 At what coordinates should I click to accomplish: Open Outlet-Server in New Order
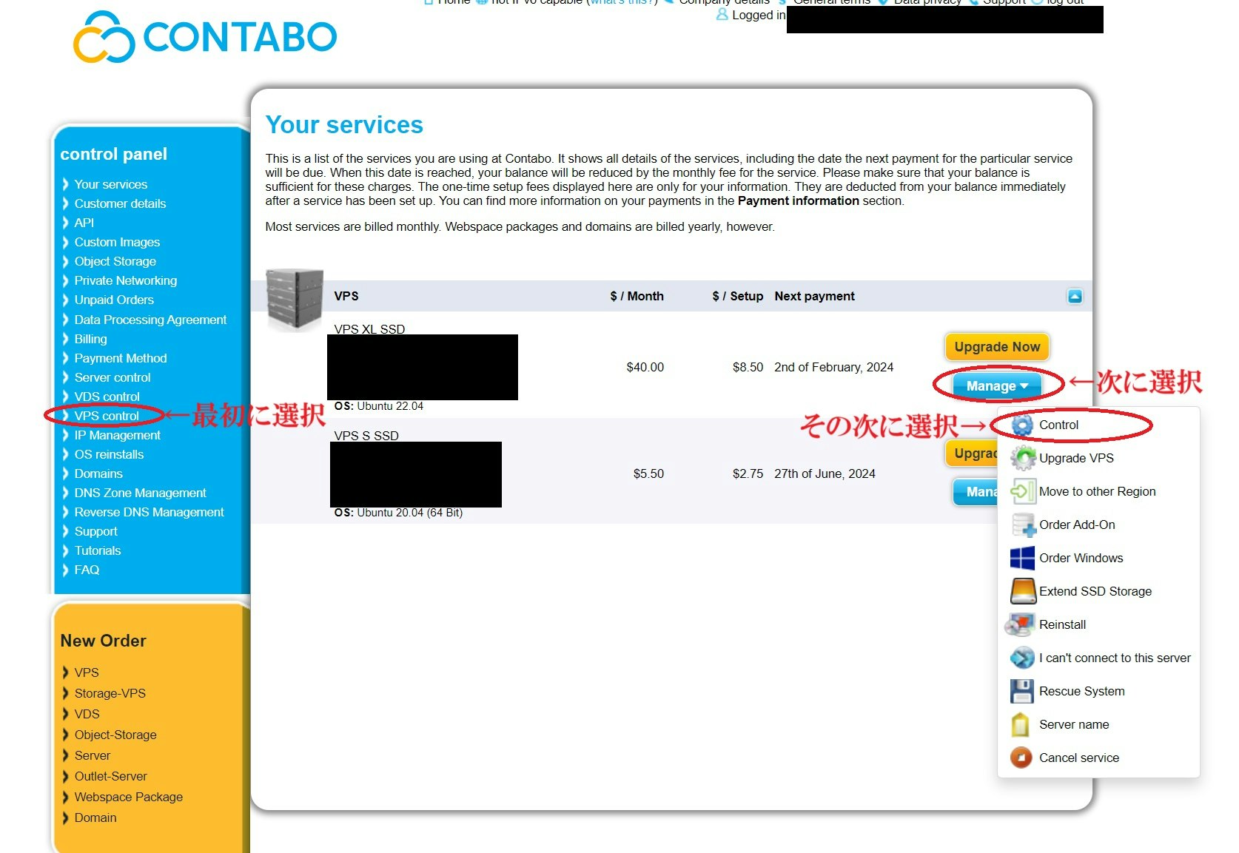110,776
